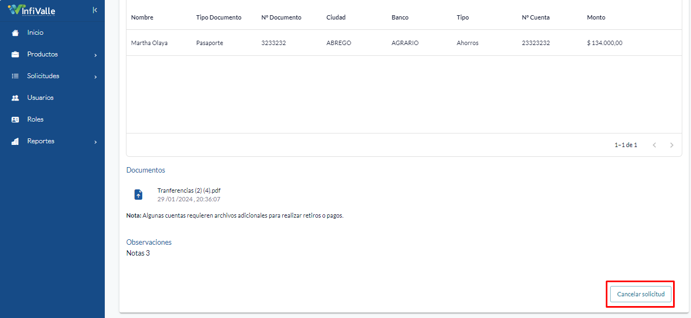Expand the Reportes submenu chevron
This screenshot has width=691, height=318.
click(96, 142)
